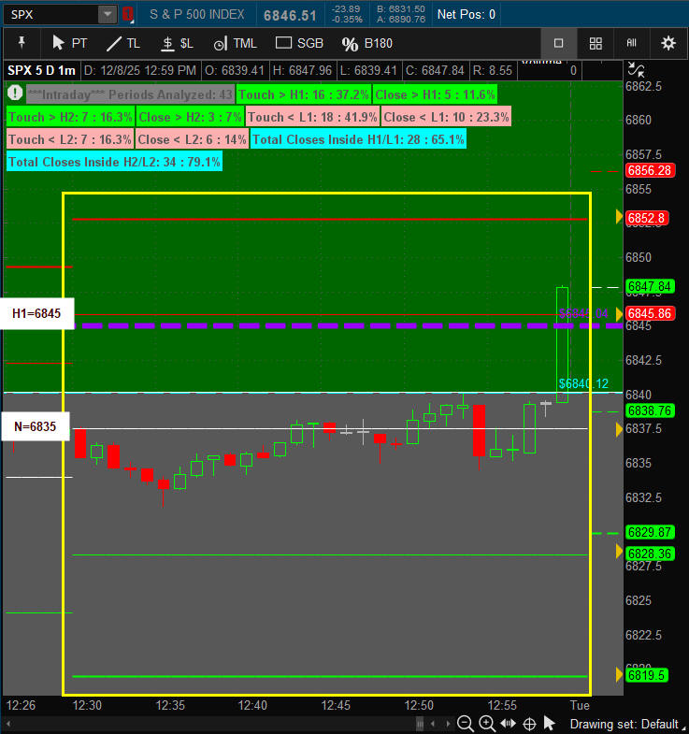This screenshot has height=734, width=689.
Task: Click the crosshair icon in bottom bar
Action: (529, 723)
